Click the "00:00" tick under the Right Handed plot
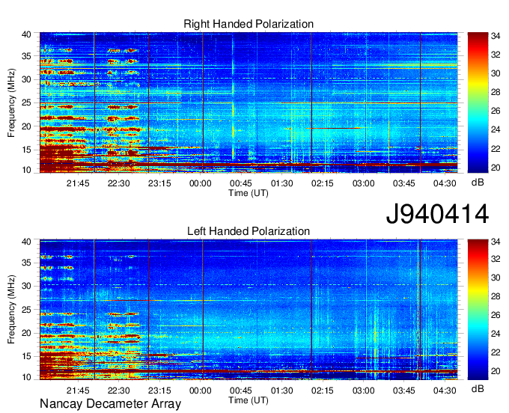Image resolution: width=509 pixels, height=413 pixels. pyautogui.click(x=201, y=183)
